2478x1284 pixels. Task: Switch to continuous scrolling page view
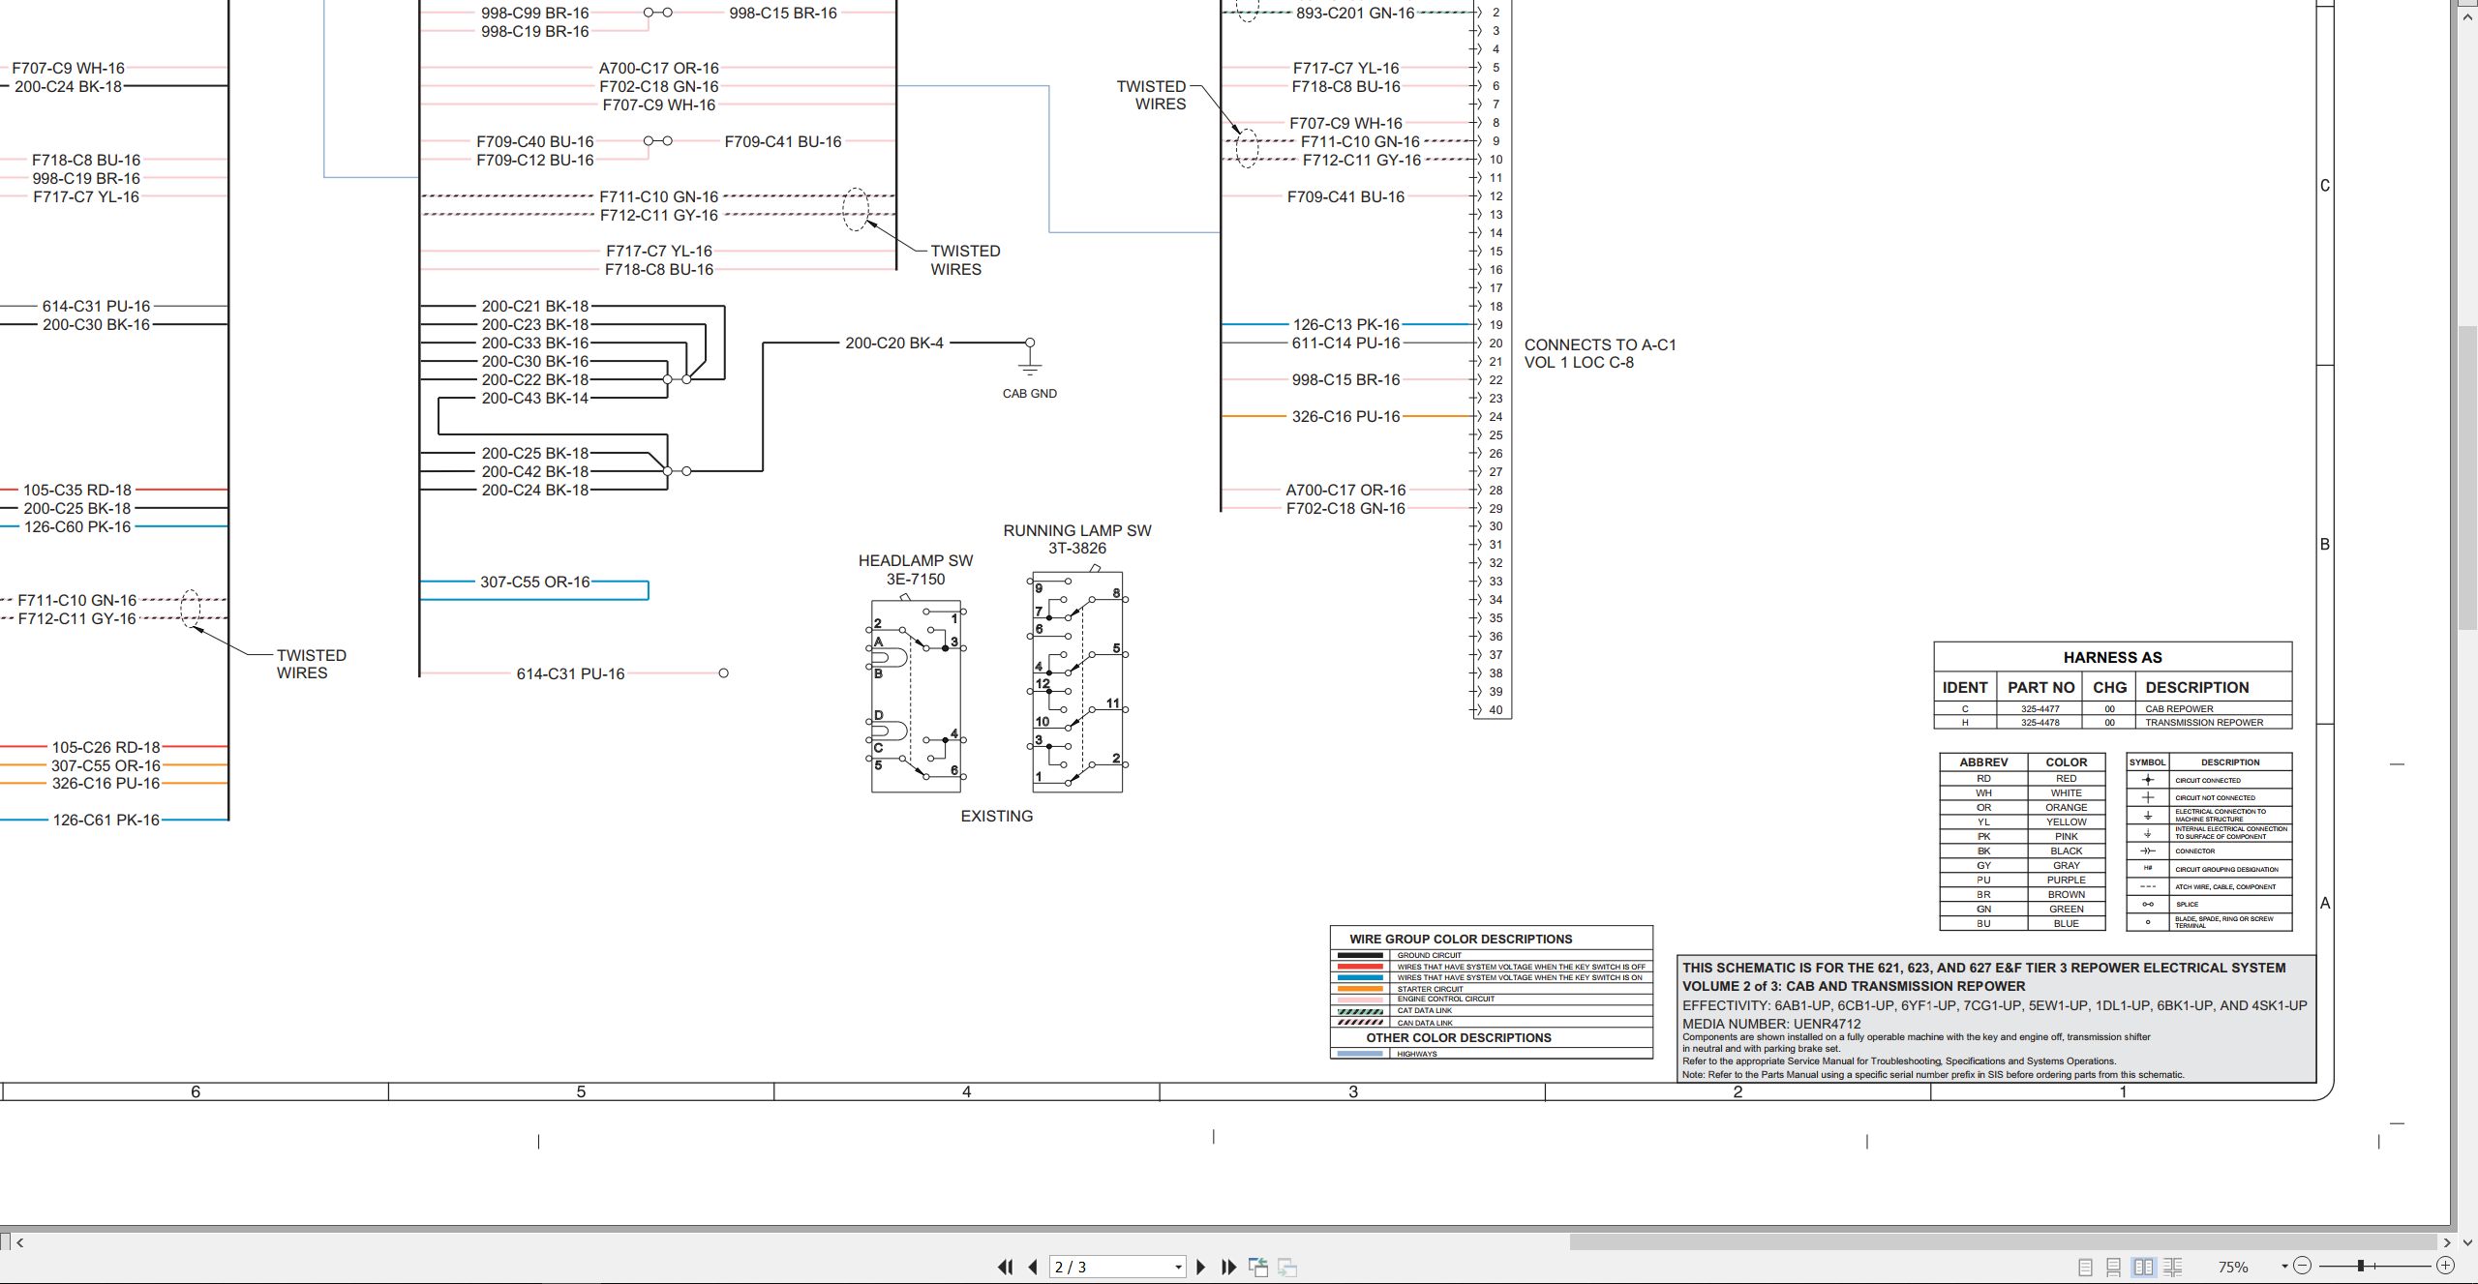point(2114,1267)
